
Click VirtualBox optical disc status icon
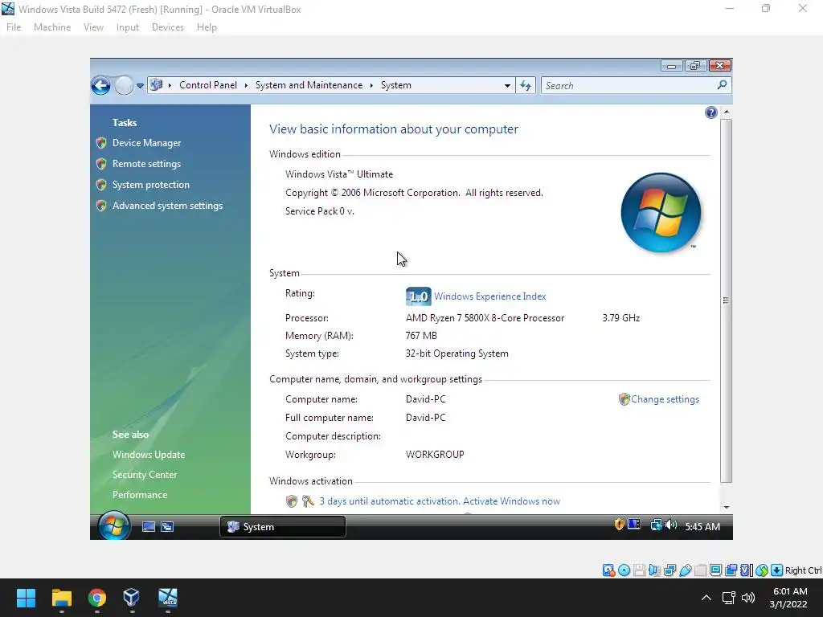[624, 570]
